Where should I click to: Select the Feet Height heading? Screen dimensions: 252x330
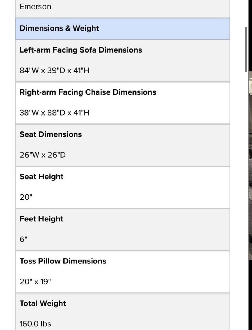pos(41,219)
